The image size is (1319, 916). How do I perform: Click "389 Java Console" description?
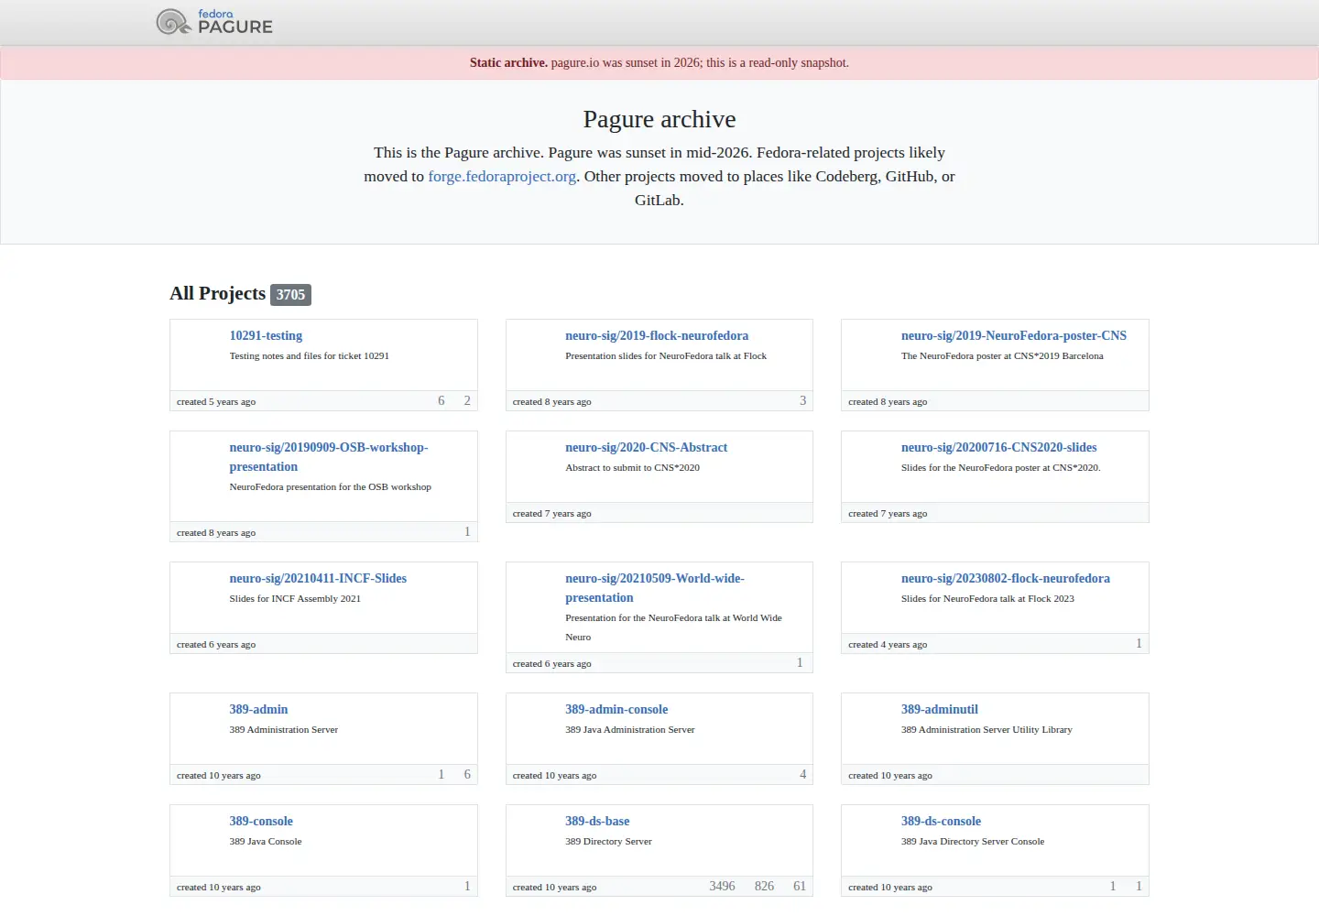(x=266, y=842)
